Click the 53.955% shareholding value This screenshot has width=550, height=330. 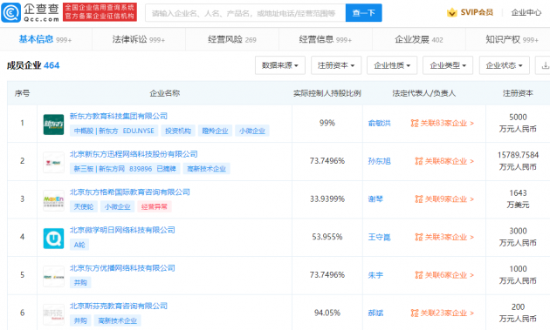327,237
